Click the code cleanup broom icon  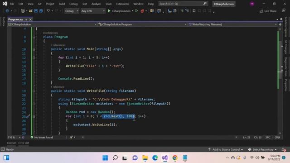[72, 137]
